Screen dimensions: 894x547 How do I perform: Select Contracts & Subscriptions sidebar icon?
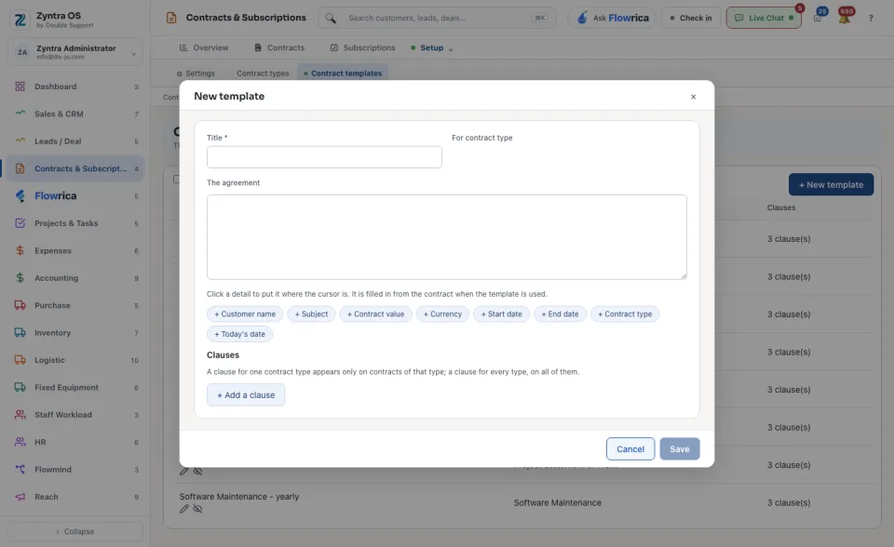point(20,168)
